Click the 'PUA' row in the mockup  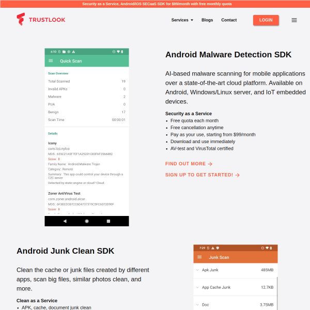(87, 104)
